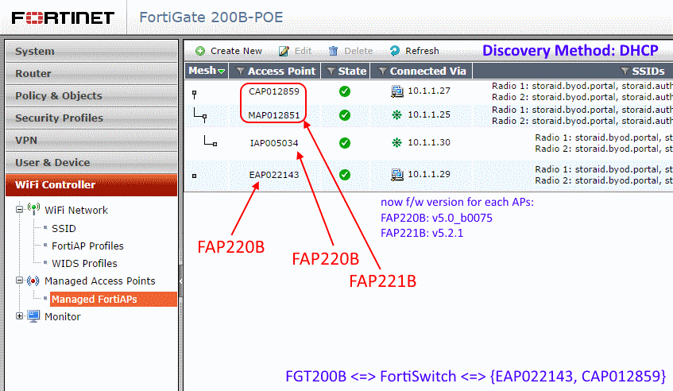Select the Monitor tree label

(x=63, y=317)
